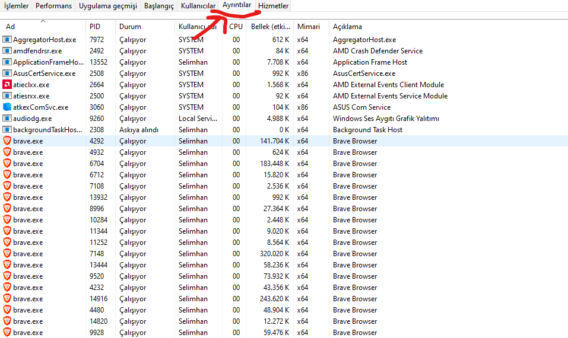This screenshot has width=568, height=338.
Task: Click Brave icon for PID 6712
Action: [x=7, y=174]
